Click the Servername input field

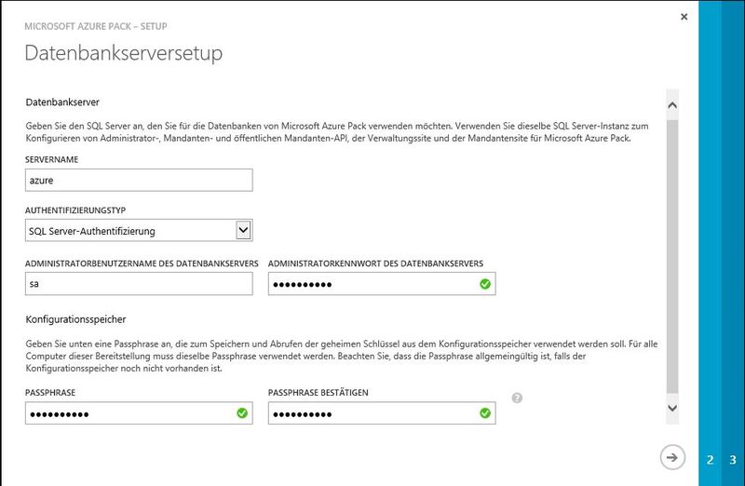(139, 180)
